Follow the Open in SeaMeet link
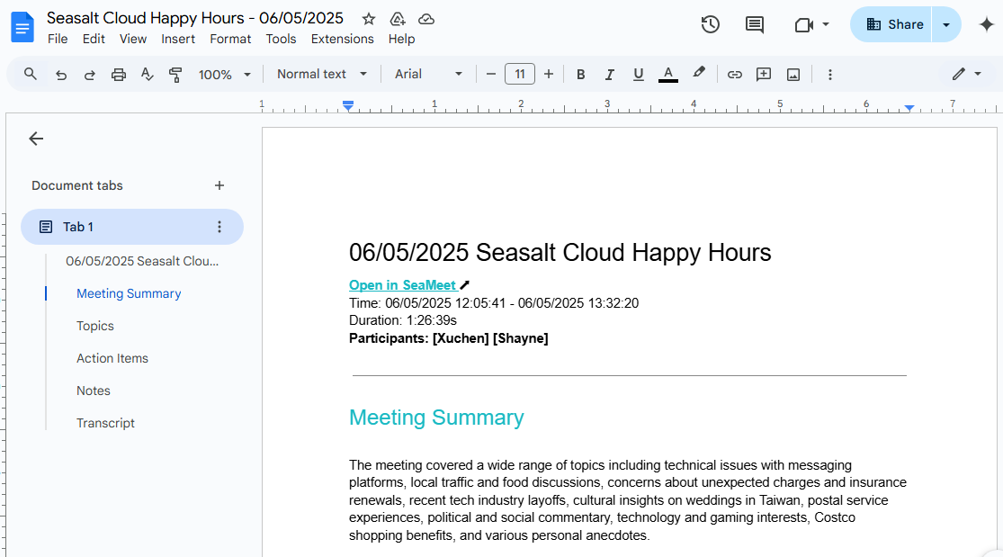The width and height of the screenshot is (1003, 557). 402,285
